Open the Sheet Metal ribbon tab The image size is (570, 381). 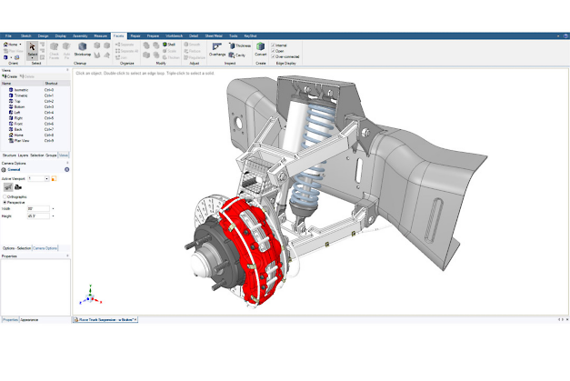[x=213, y=35]
